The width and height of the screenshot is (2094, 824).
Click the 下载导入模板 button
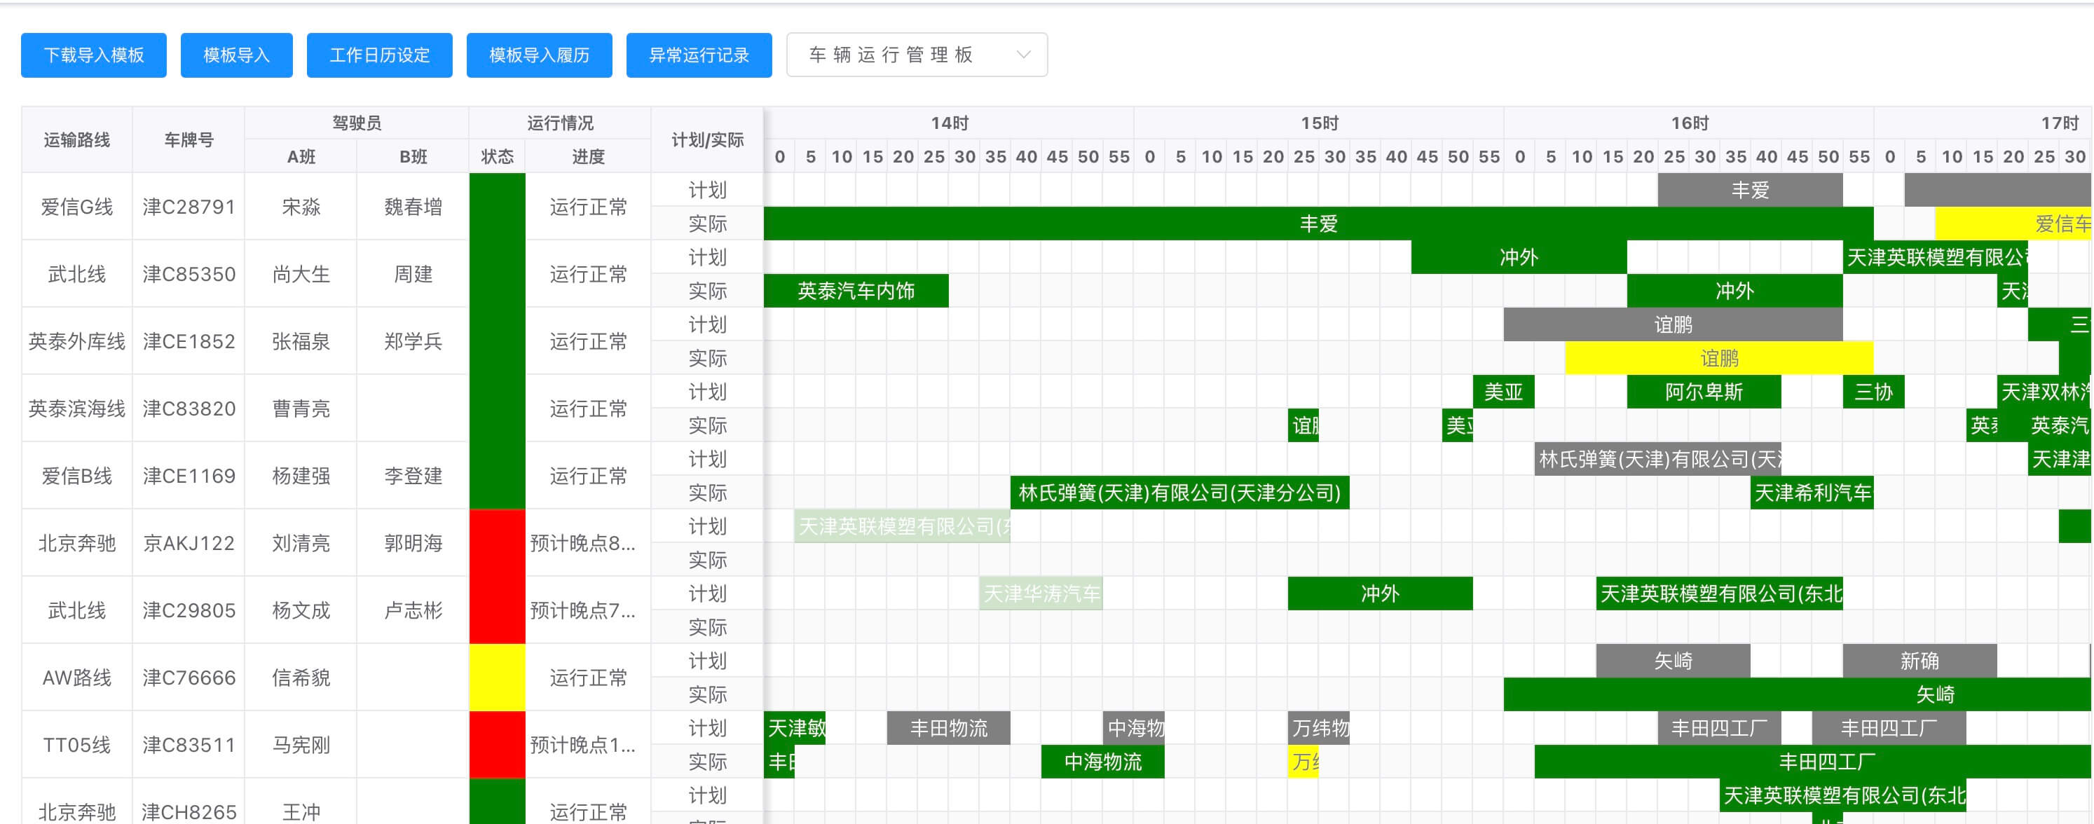93,55
